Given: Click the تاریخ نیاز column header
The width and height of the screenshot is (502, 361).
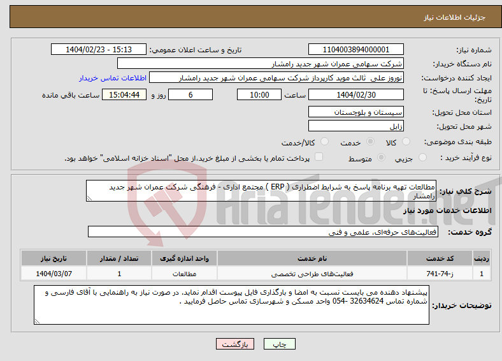Looking at the screenshot, I should pyautogui.click(x=54, y=258).
